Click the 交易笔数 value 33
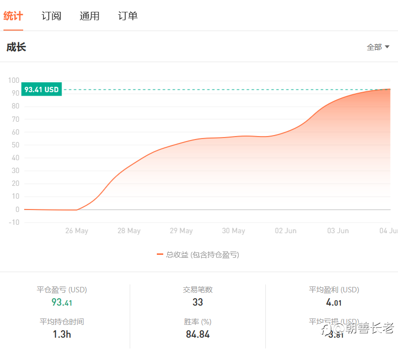 point(198,302)
